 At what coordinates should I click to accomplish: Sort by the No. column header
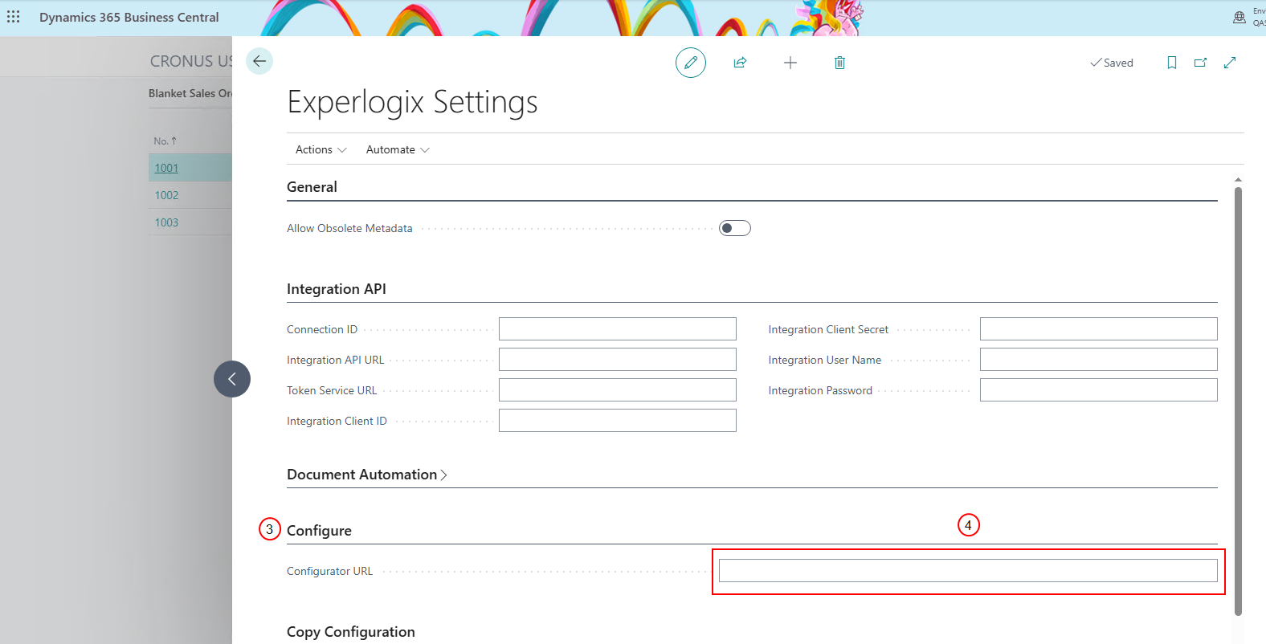165,141
